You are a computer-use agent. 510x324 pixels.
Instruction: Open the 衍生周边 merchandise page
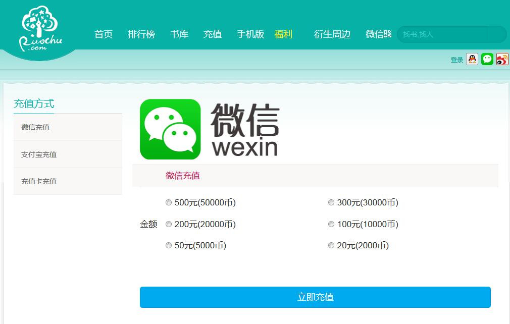[332, 34]
